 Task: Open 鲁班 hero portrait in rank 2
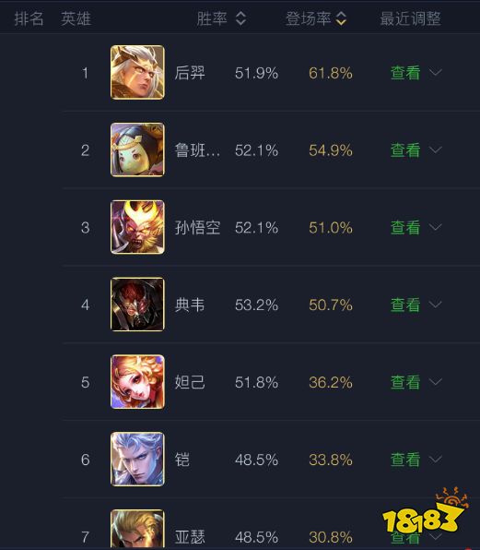tap(137, 149)
